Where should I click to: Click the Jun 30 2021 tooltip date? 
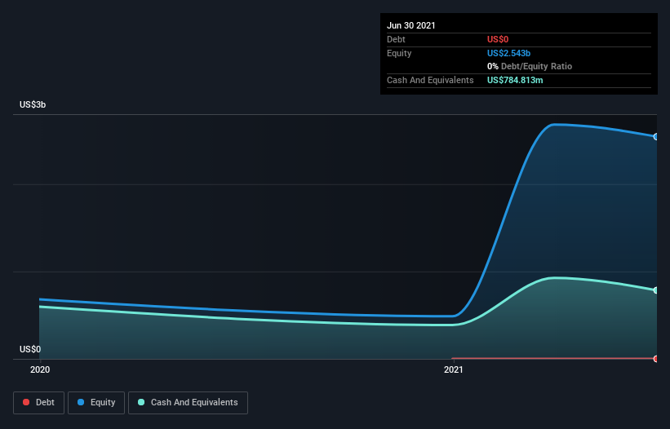(411, 25)
